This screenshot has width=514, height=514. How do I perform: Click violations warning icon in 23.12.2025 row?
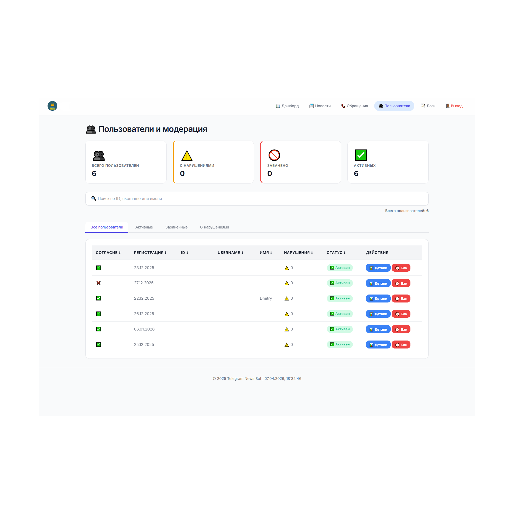click(287, 268)
